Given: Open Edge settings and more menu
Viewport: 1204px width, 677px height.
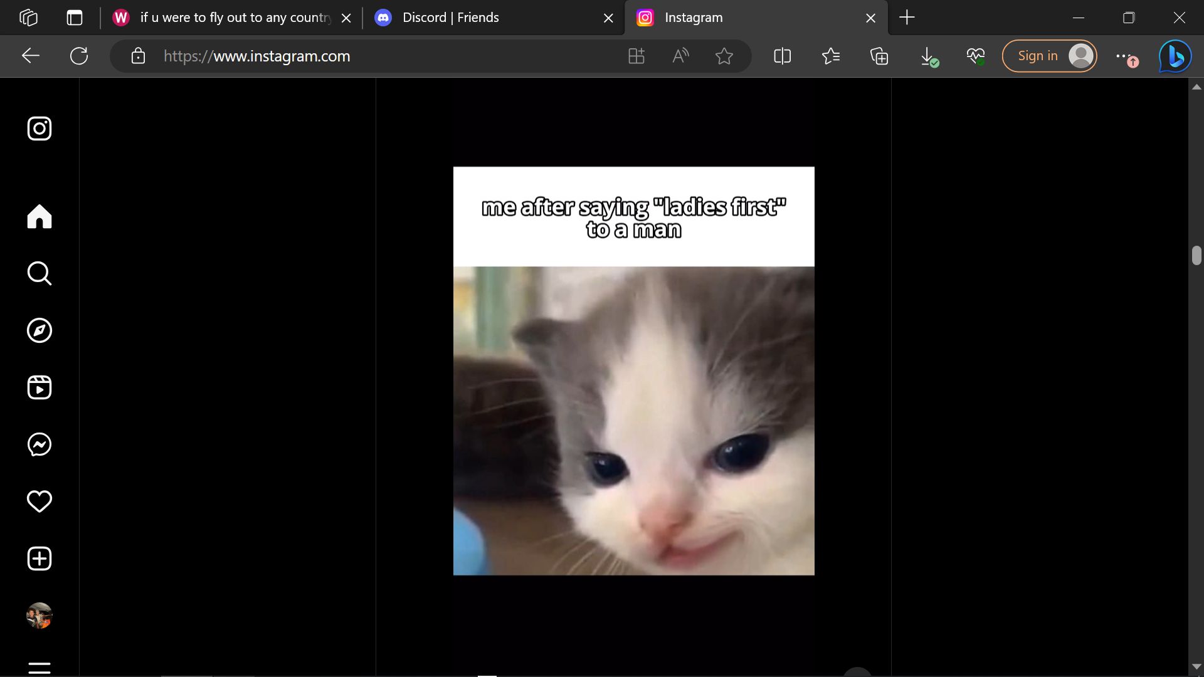Looking at the screenshot, I should [x=1122, y=56].
